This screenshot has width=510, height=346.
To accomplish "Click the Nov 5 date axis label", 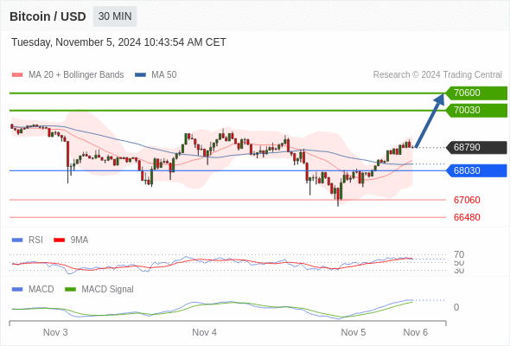I will click(x=354, y=332).
